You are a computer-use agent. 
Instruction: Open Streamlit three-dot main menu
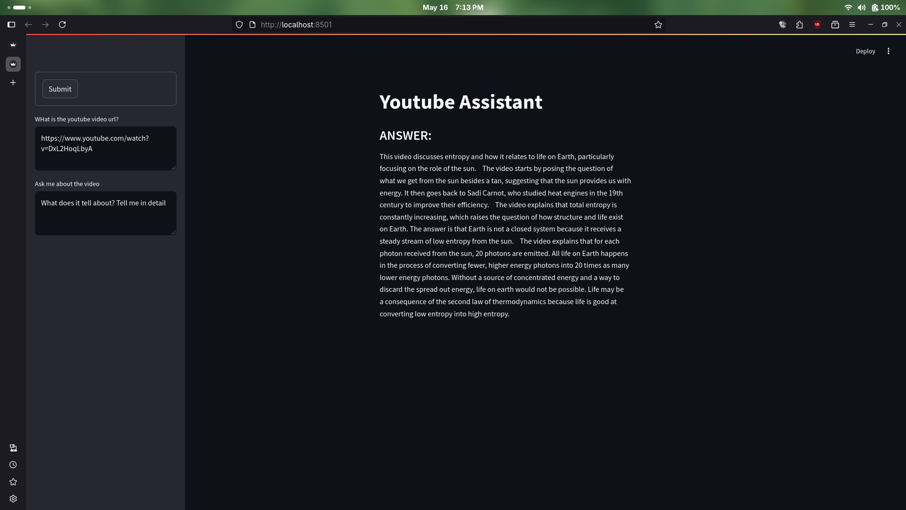(888, 51)
